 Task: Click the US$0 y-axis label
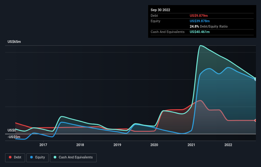tap(12, 130)
